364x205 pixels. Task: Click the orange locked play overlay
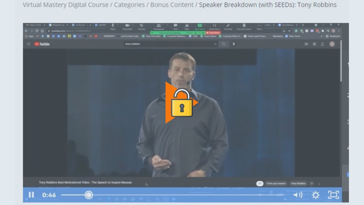click(182, 102)
